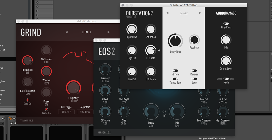Toggle Tempo Sync in Dubstation
Viewport: 272px width, 140px height.
(175, 79)
